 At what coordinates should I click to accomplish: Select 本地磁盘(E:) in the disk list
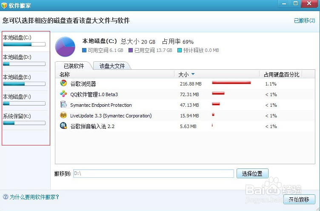click(24, 80)
